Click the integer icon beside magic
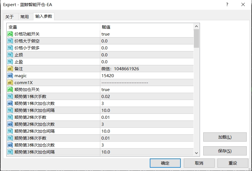This screenshot has width=252, height=171. pos(9,76)
